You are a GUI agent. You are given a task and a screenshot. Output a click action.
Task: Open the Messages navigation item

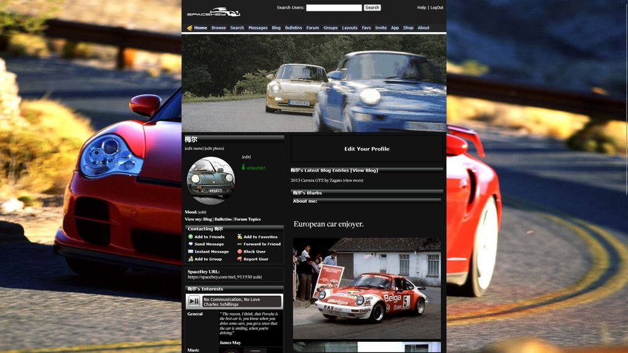(x=257, y=28)
